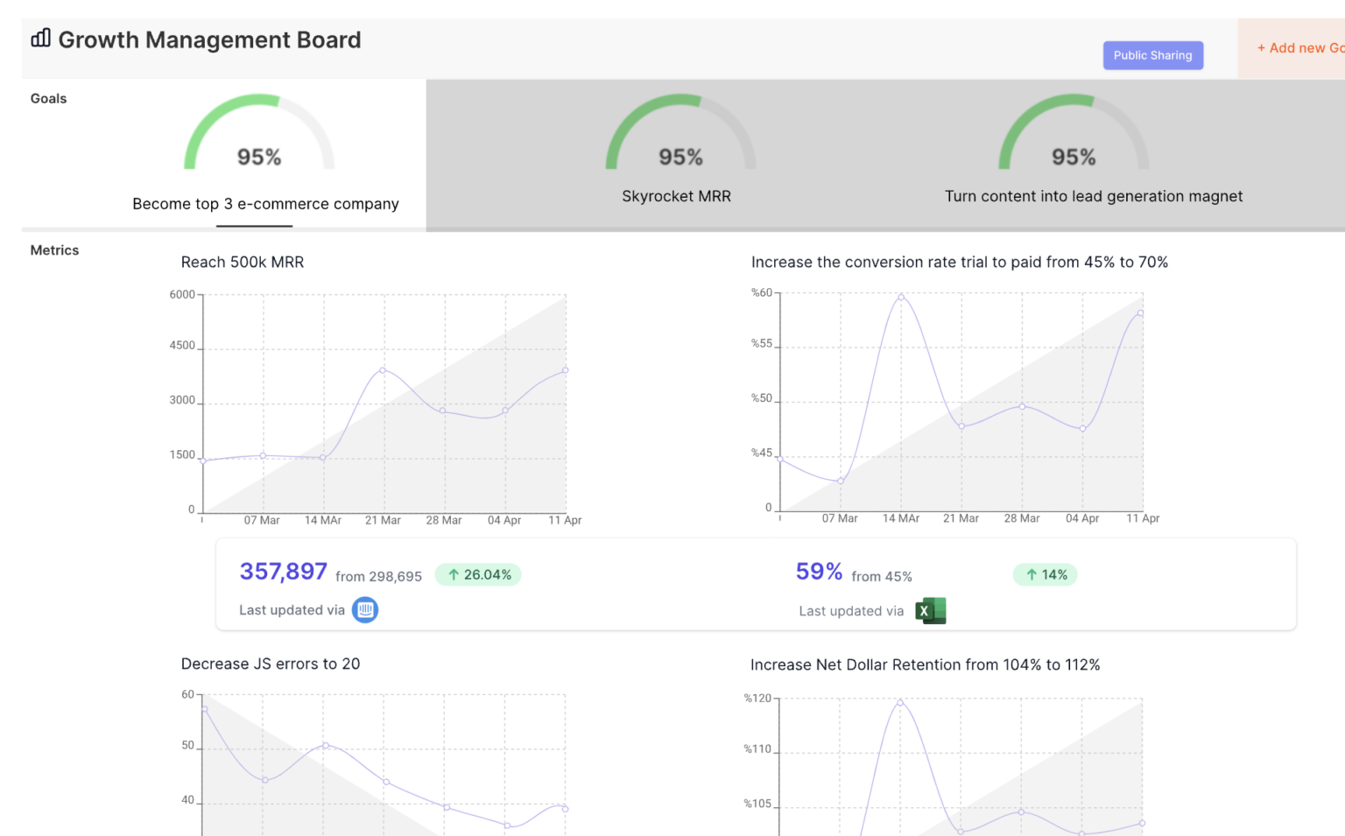The image size is (1345, 836).
Task: Click the 95% gauge above Skyrocket MRR
Action: [x=680, y=132]
